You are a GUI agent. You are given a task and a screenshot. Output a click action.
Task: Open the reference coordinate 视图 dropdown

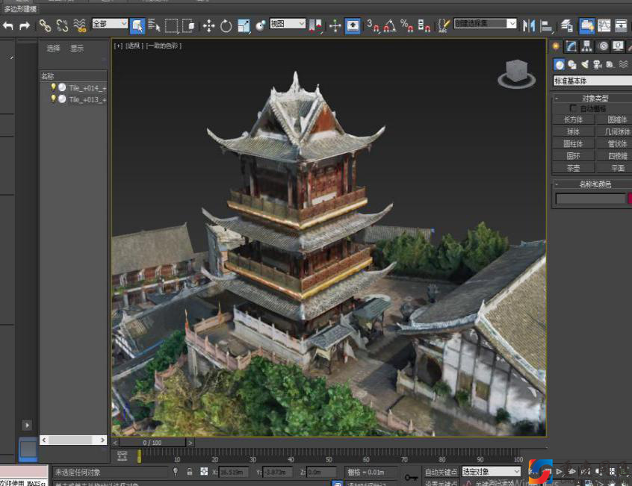tap(288, 24)
